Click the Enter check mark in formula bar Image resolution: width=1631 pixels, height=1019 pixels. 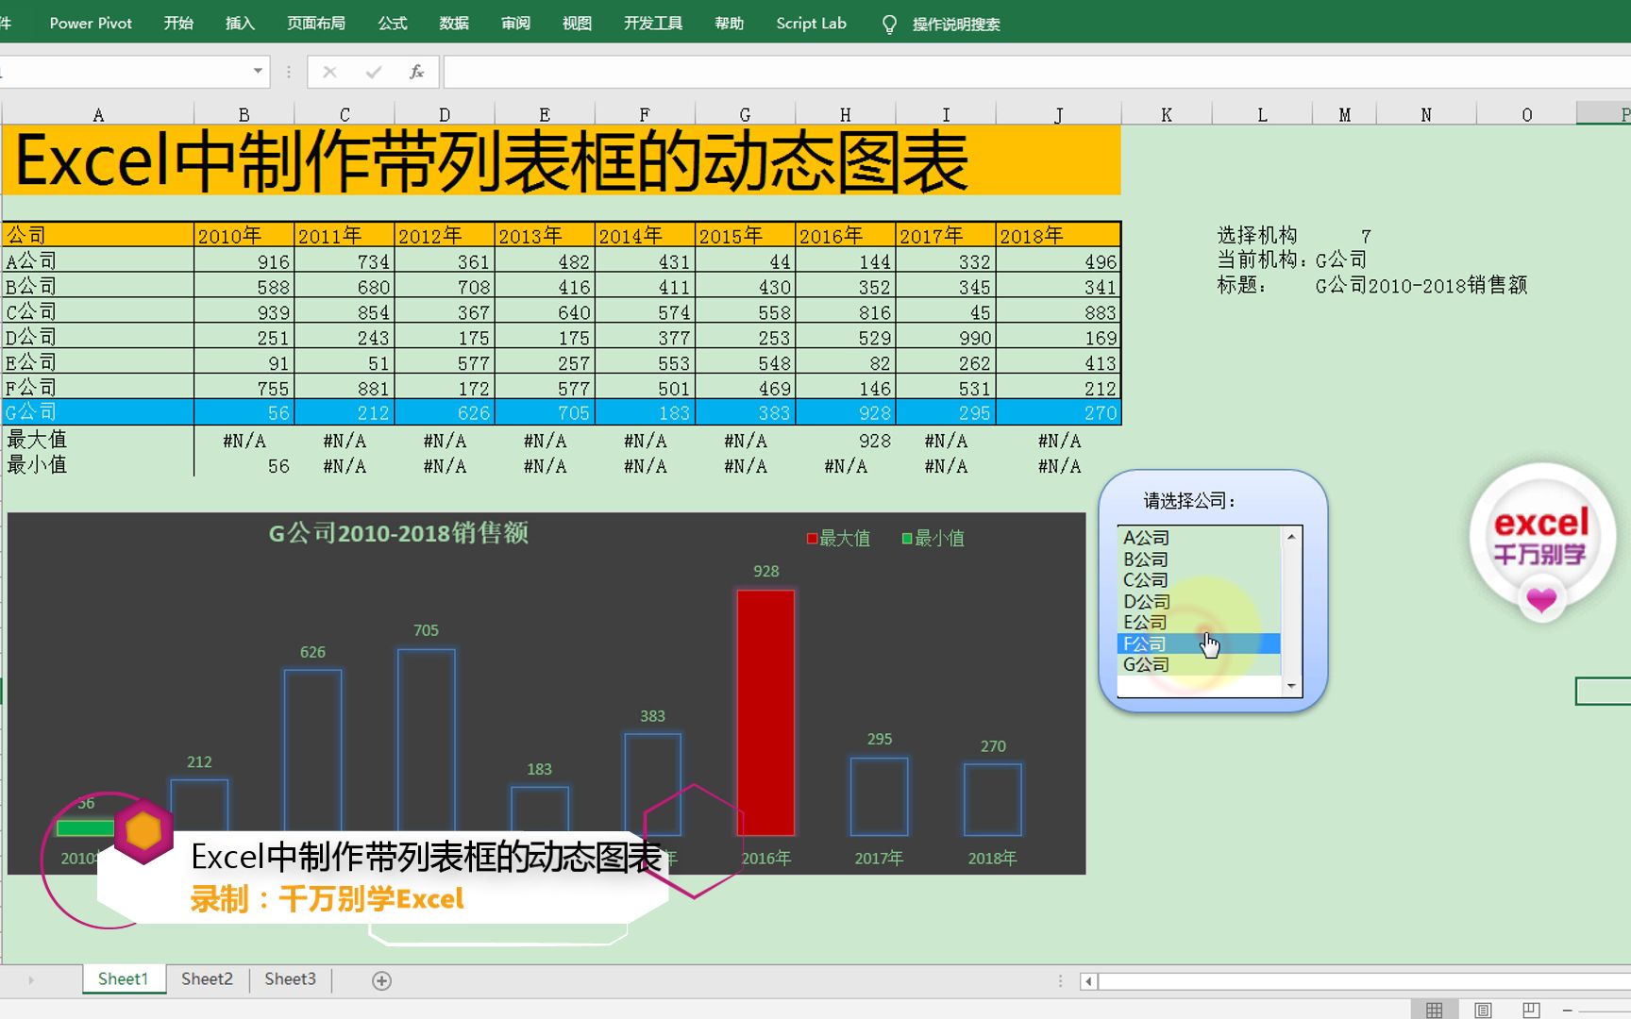point(374,71)
